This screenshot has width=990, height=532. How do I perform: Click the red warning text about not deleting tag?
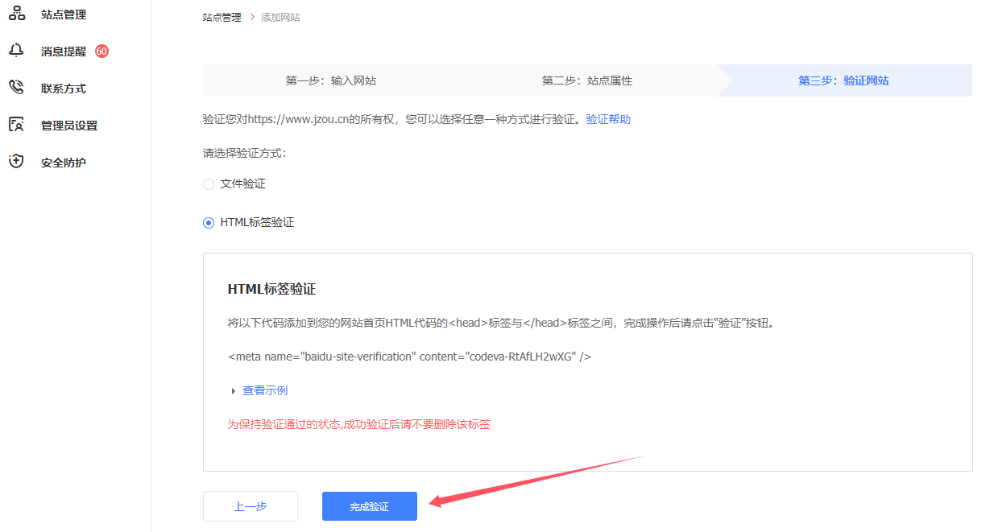pos(359,424)
